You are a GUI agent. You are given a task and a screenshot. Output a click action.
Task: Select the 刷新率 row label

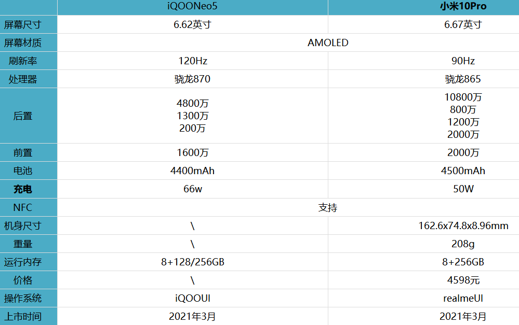pos(22,61)
